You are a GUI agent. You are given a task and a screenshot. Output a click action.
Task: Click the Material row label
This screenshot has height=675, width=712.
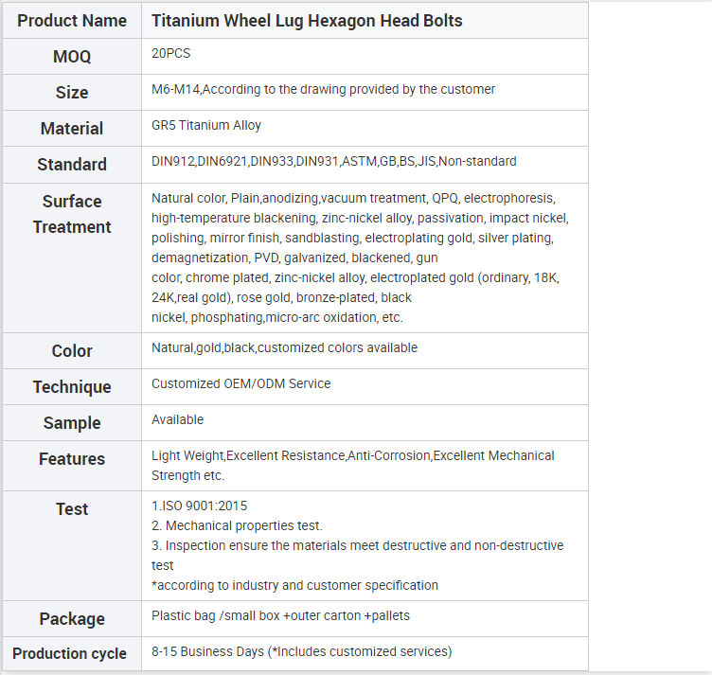click(72, 129)
